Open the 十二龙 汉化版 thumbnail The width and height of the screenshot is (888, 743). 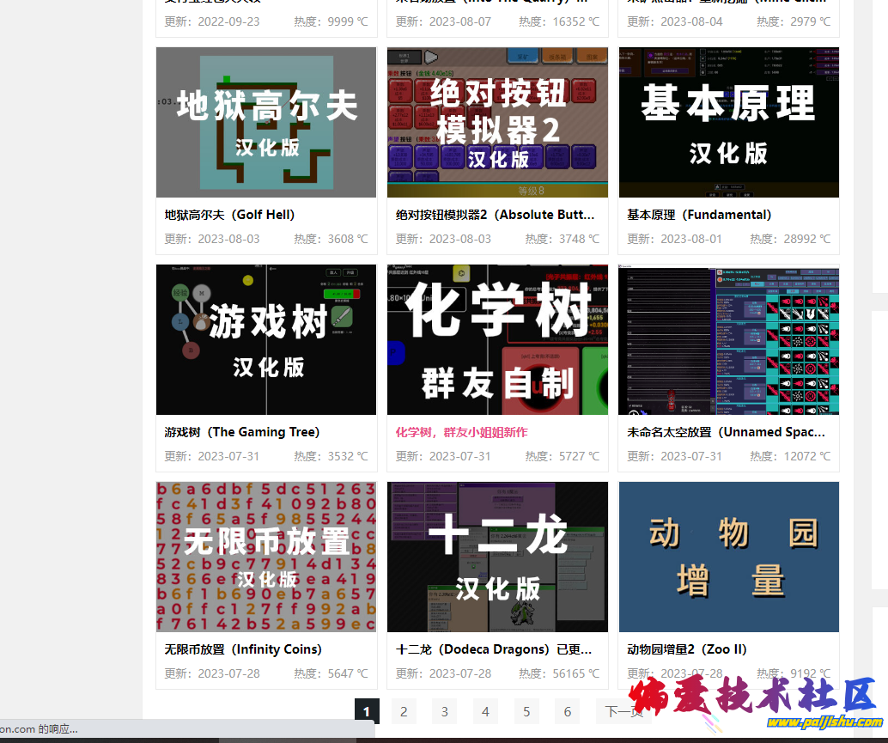[497, 557]
